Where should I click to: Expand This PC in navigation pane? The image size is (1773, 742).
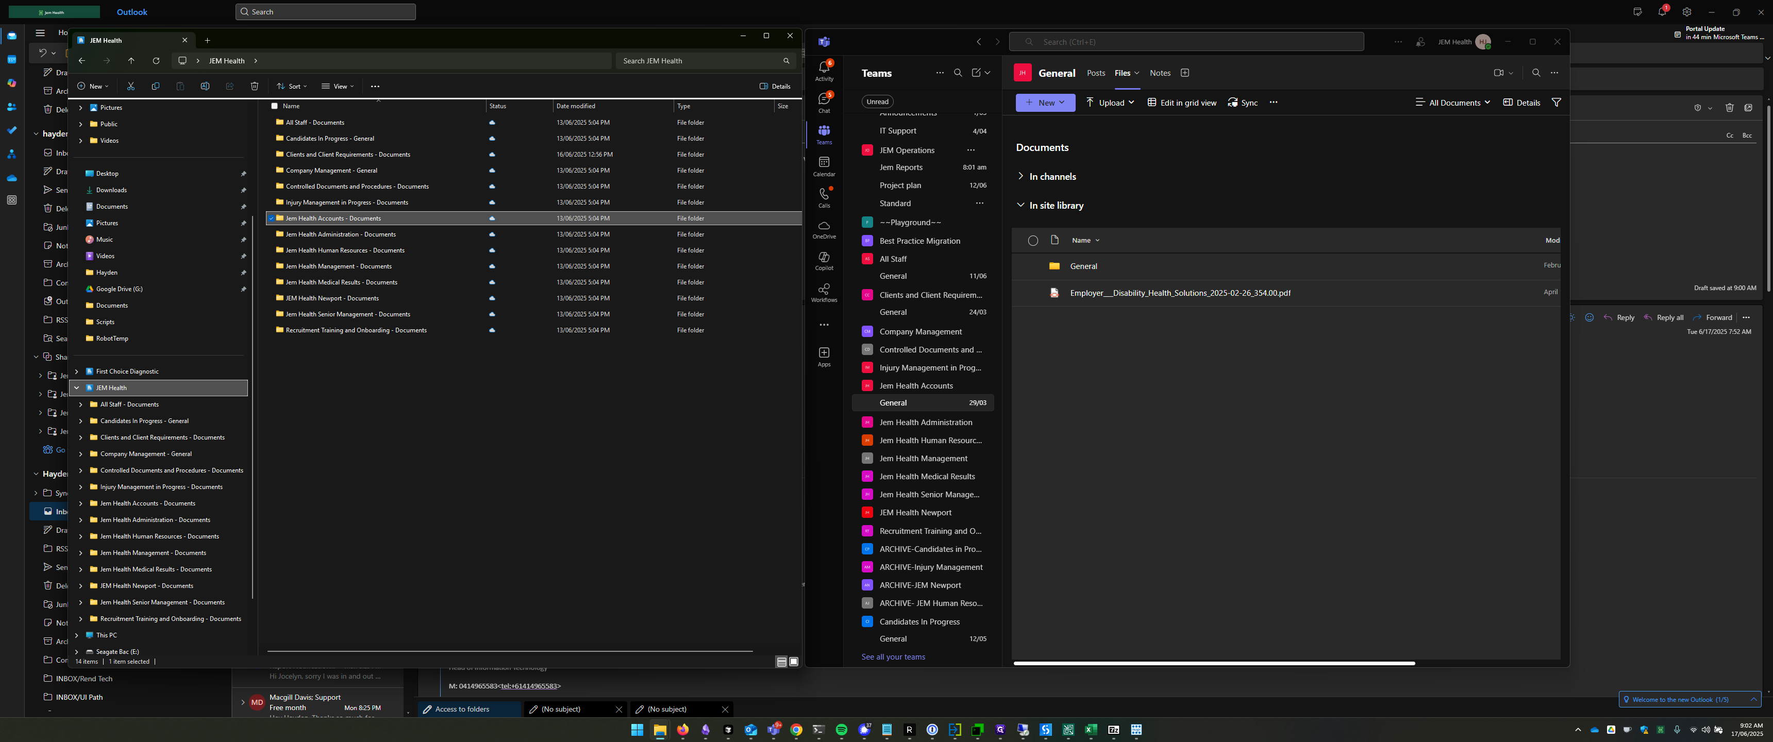coord(77,635)
